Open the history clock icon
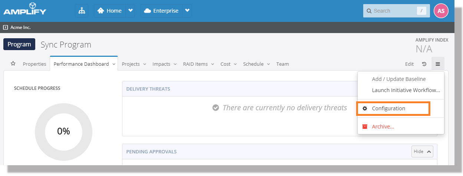The width and height of the screenshot is (463, 176). pyautogui.click(x=424, y=64)
